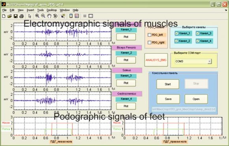Open the COM3 port dropdown

point(209,61)
